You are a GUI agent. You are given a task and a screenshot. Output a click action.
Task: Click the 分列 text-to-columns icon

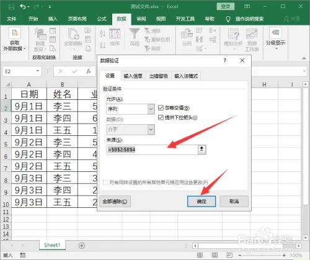click(187, 34)
